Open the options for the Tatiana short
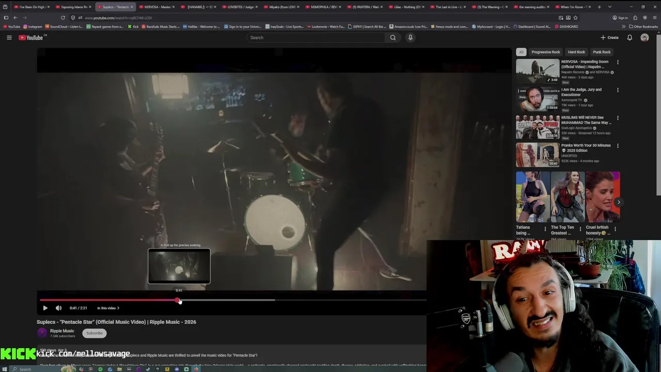The width and height of the screenshot is (661, 372). [545, 228]
